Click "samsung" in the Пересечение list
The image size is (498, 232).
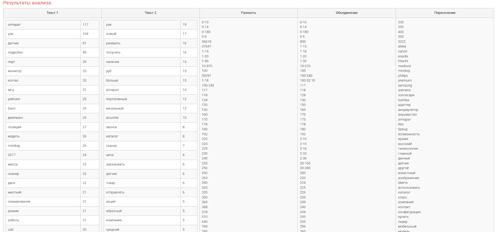click(405, 85)
